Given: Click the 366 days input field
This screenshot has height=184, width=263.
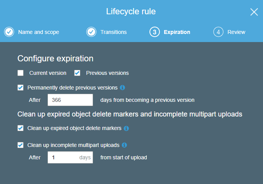Looking at the screenshot, I should (x=70, y=100).
